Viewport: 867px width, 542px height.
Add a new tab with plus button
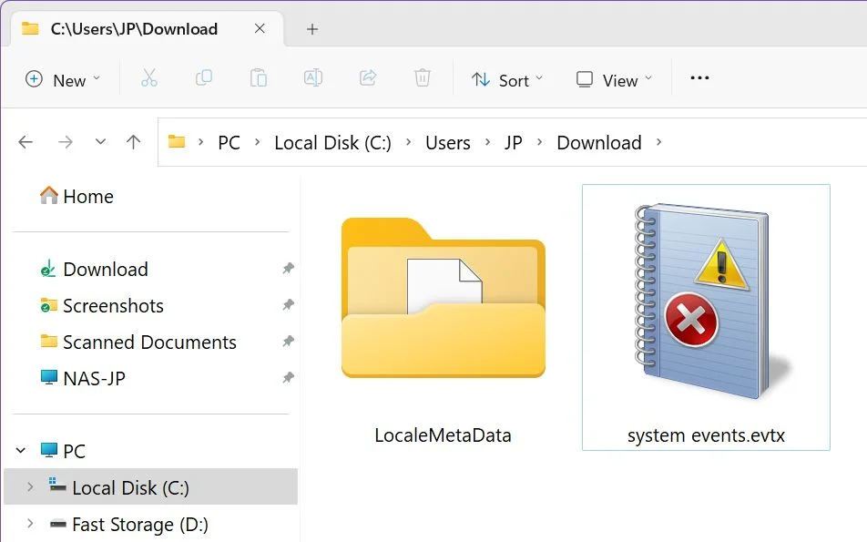(312, 29)
